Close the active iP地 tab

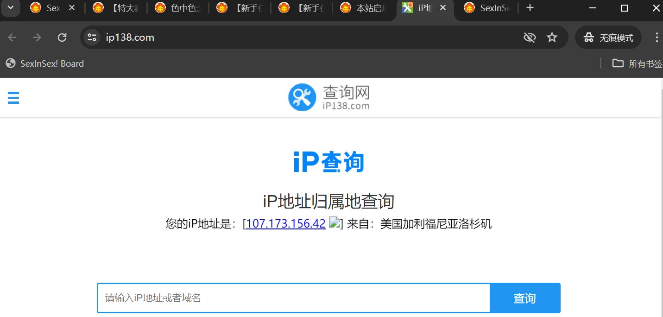pyautogui.click(x=443, y=8)
